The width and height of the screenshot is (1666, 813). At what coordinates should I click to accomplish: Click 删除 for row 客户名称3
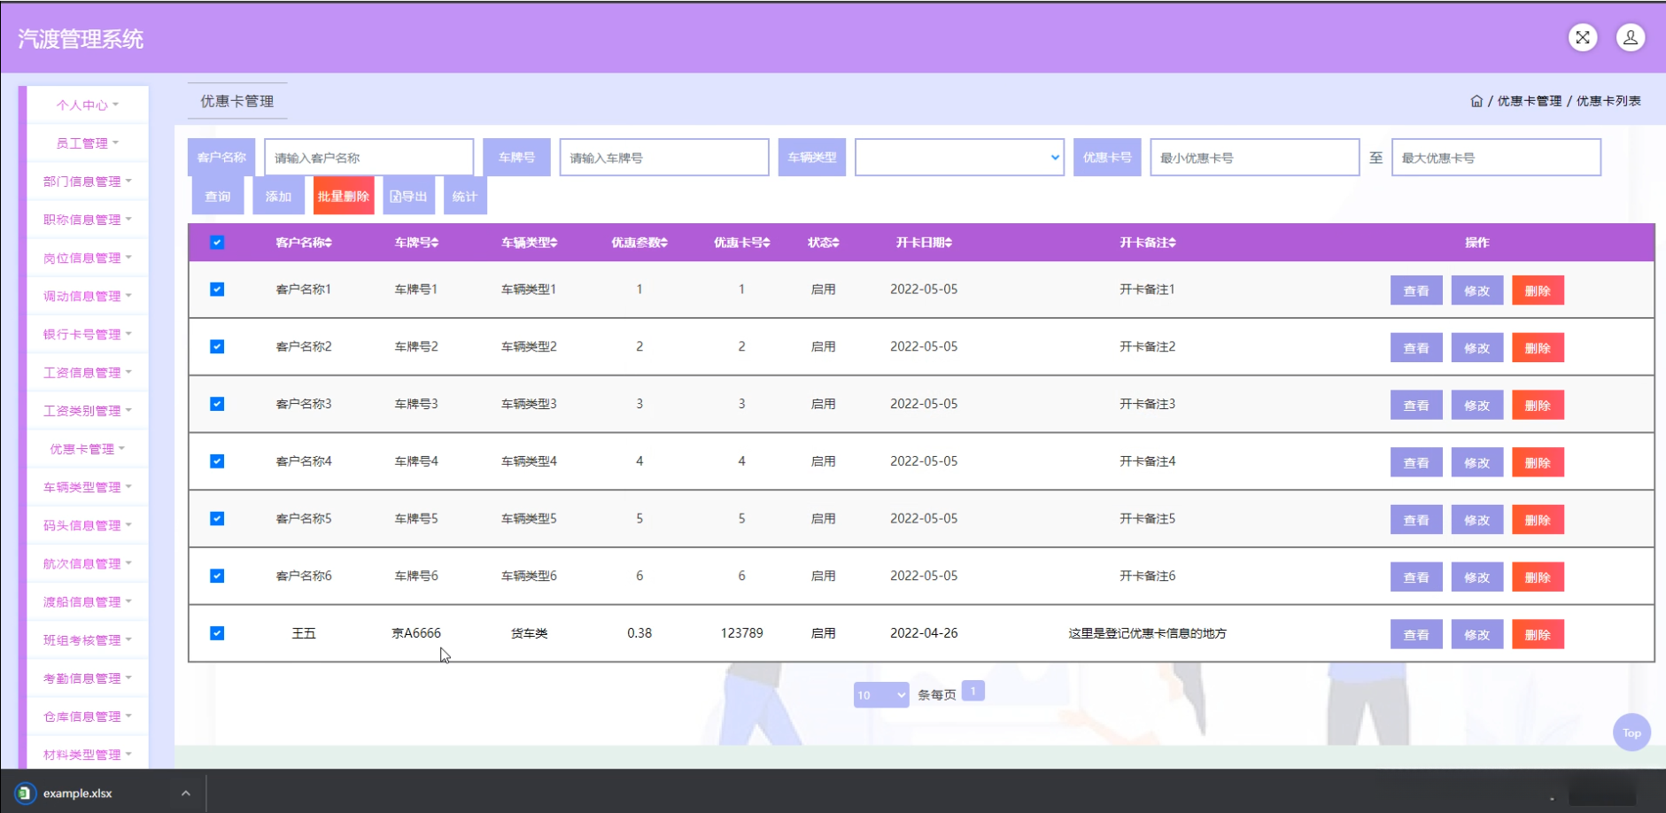pyautogui.click(x=1538, y=406)
